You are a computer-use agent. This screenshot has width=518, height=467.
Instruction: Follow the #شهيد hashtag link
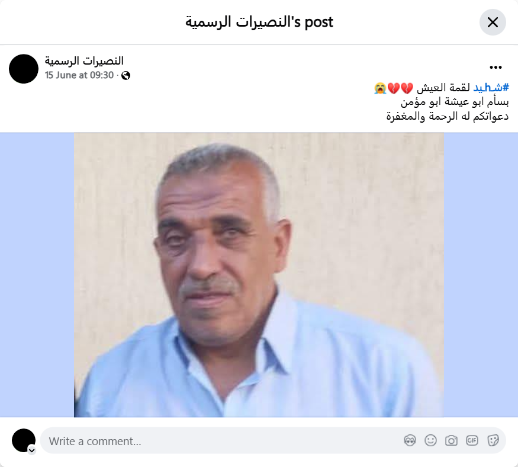[x=491, y=88]
